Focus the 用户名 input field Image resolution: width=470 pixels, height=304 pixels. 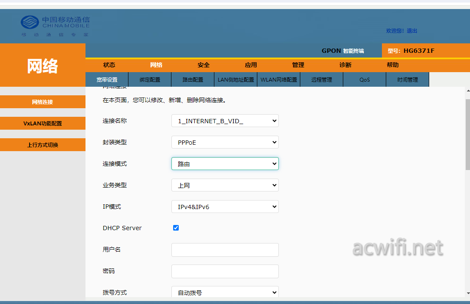coord(225,250)
